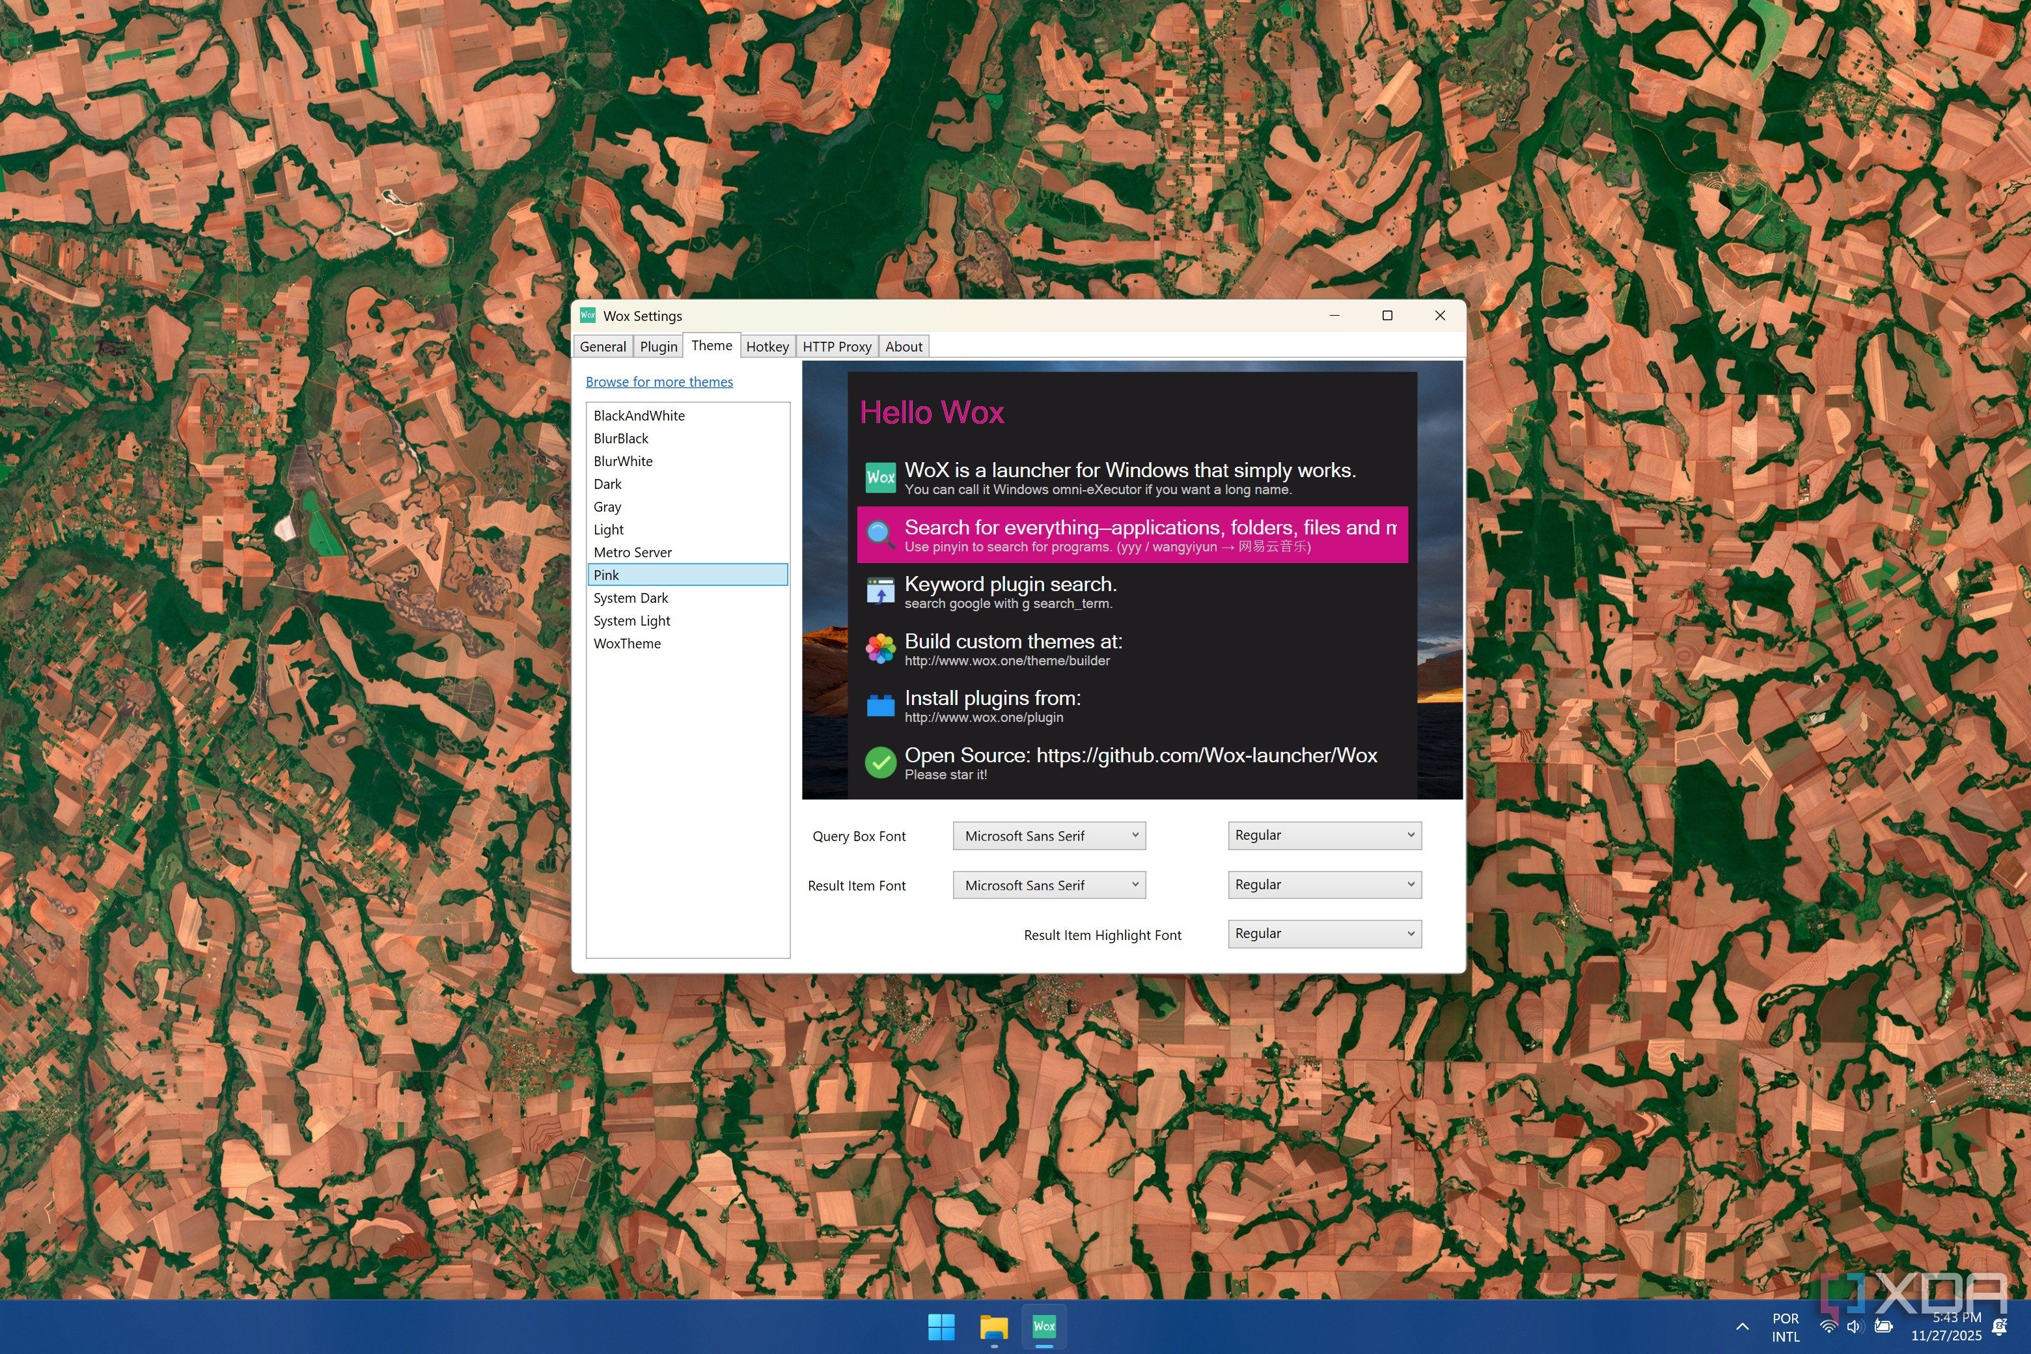Open volume control in system tray

tap(1855, 1327)
